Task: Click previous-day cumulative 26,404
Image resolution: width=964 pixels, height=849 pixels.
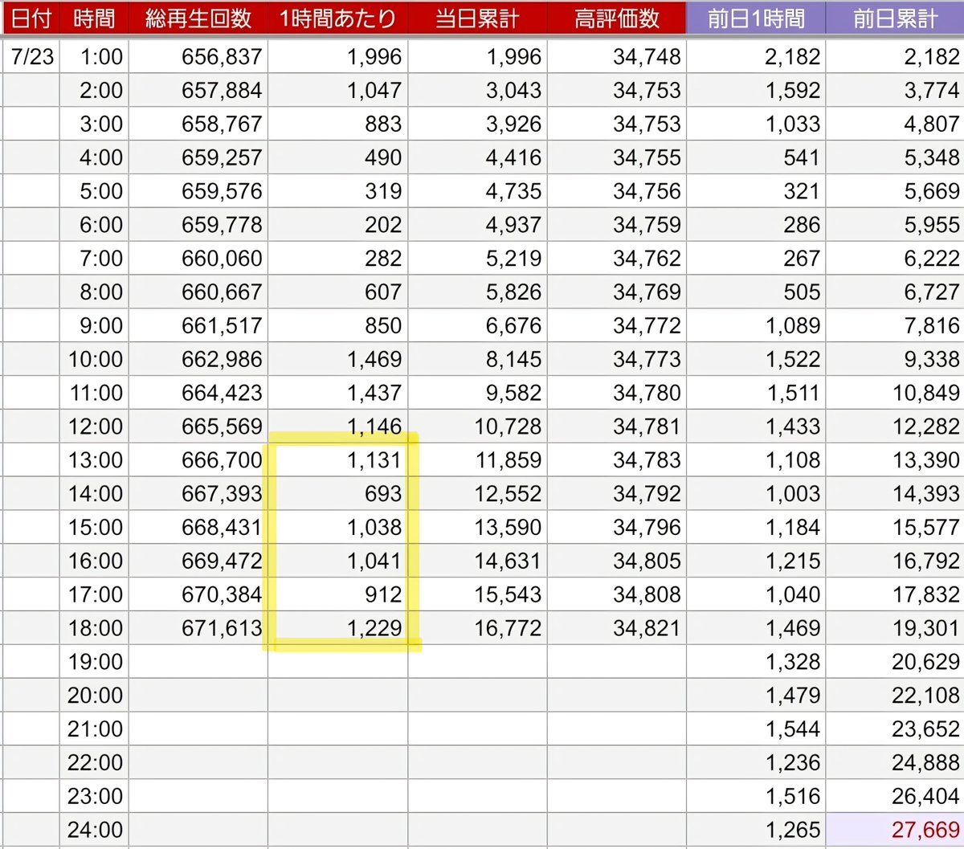Action: [895, 796]
